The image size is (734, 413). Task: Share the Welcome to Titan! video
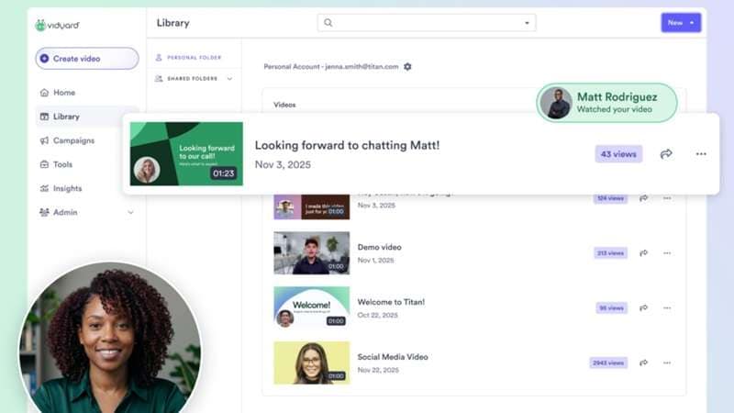pyautogui.click(x=644, y=308)
